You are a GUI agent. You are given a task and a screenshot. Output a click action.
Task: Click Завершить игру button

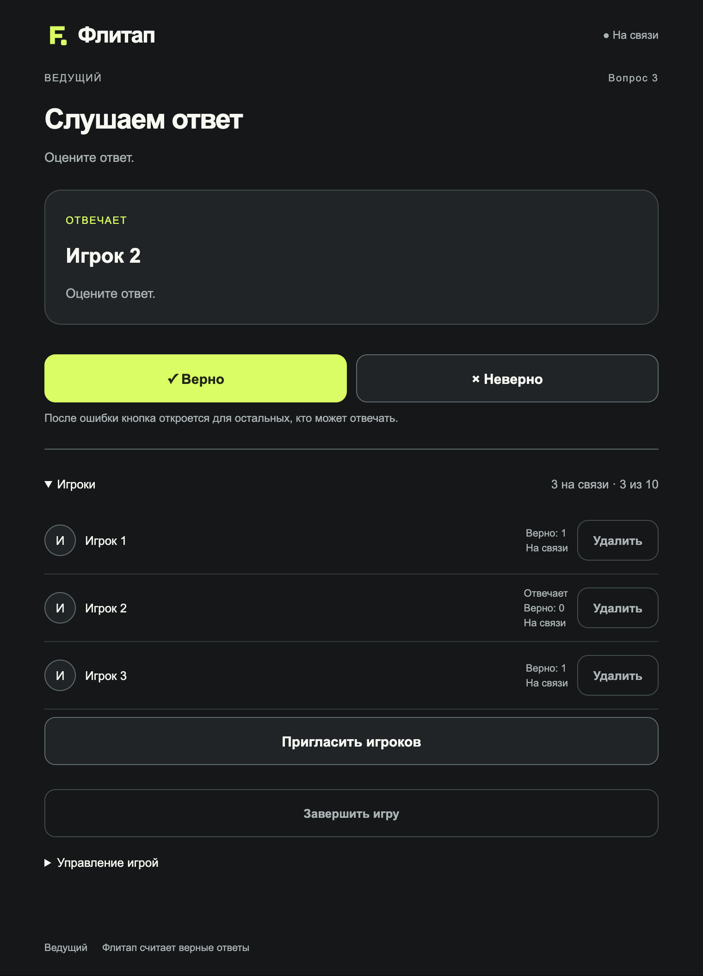click(351, 813)
